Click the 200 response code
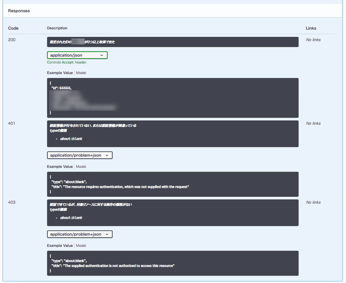346x283 pixels. coord(12,40)
